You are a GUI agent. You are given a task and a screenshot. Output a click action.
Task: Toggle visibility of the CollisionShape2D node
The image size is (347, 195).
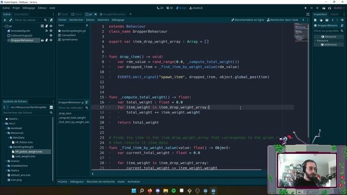coord(51,35)
